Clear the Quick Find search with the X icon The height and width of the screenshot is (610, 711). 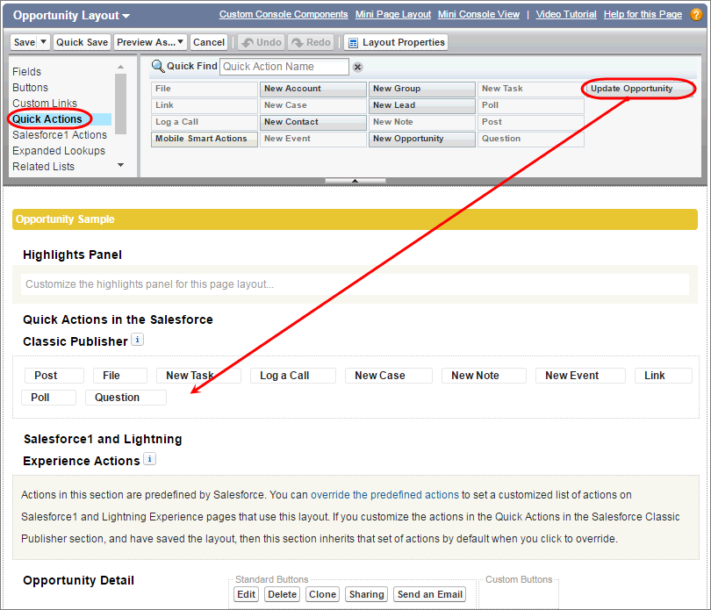(x=357, y=68)
